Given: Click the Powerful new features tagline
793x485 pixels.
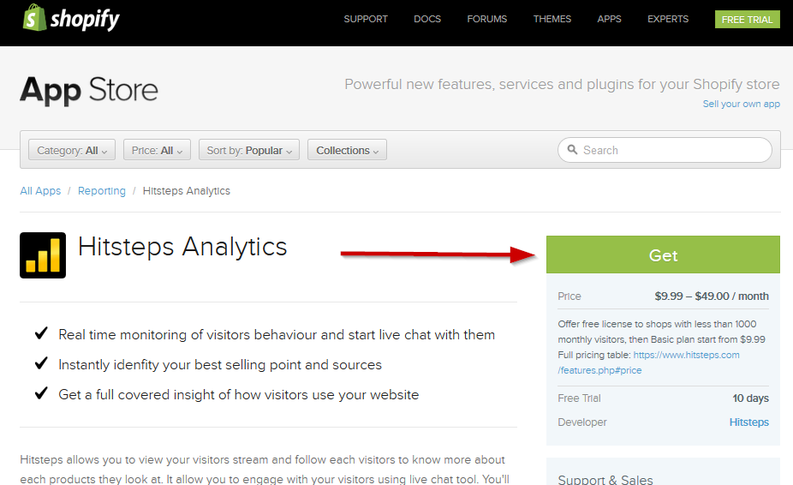Looking at the screenshot, I should pos(562,84).
